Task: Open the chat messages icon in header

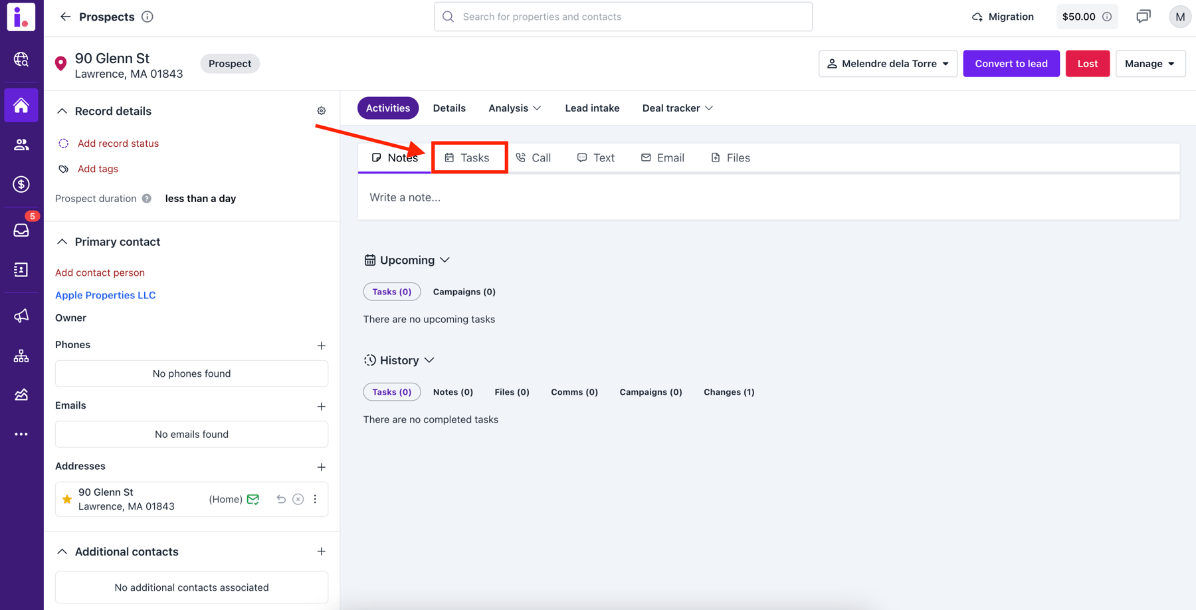Action: [x=1143, y=17]
